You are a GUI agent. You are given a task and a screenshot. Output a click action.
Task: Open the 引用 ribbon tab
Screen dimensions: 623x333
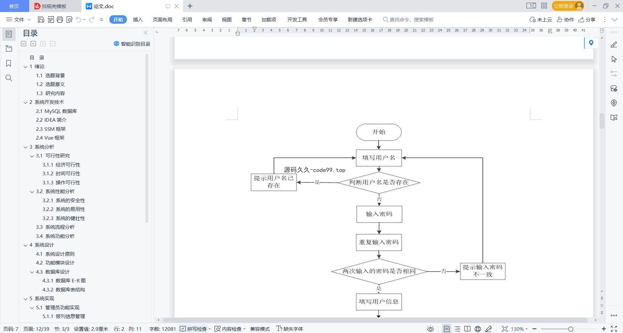(187, 19)
